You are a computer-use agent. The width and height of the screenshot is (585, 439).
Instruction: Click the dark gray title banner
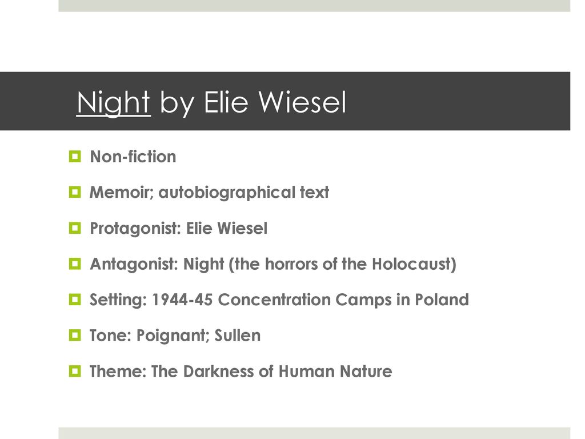(285, 101)
